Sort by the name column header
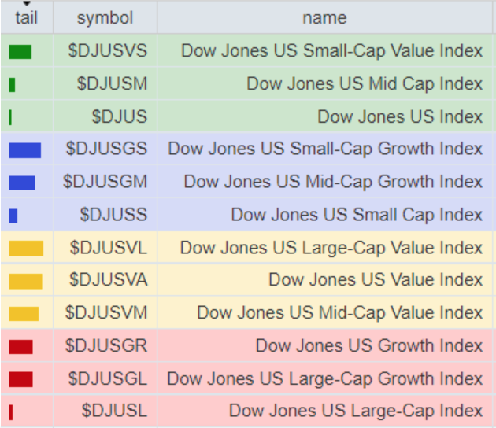The width and height of the screenshot is (496, 428). [324, 18]
